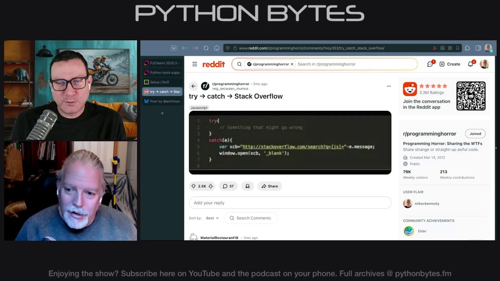The height and width of the screenshot is (281, 500).
Task: Click Create to start a new post
Action: pos(450,64)
